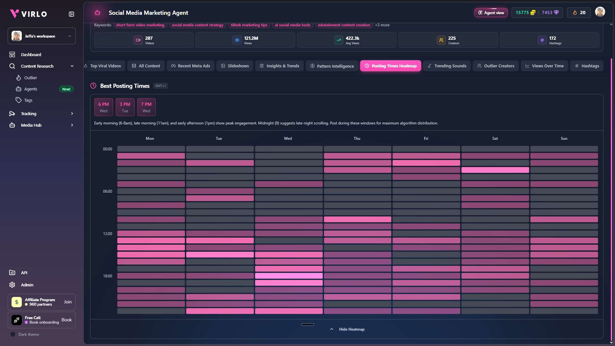615x346 pixels.
Task: Click the Free Call rocket icon
Action: (x=17, y=320)
